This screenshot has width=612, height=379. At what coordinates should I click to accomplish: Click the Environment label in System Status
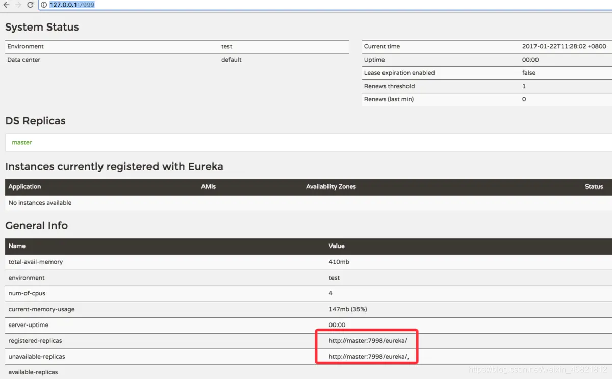coord(25,46)
